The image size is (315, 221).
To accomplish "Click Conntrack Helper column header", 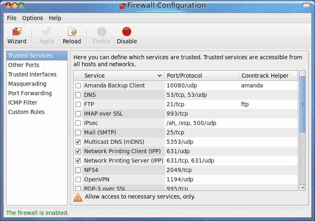I will coord(268,76).
